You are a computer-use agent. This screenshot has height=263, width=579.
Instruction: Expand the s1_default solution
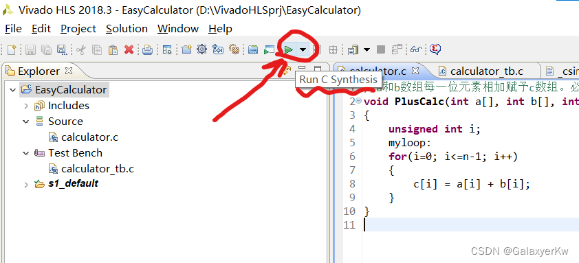pos(26,185)
